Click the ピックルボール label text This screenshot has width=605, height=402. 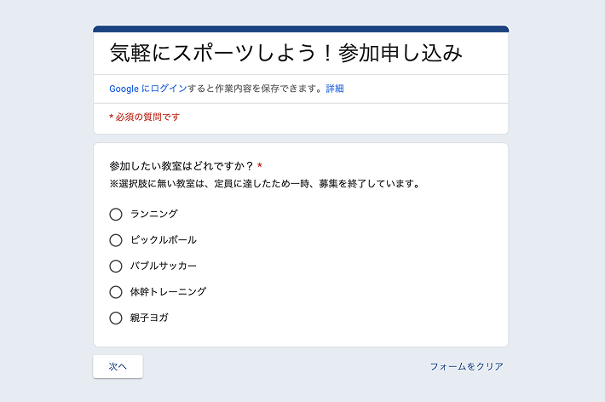pos(164,240)
